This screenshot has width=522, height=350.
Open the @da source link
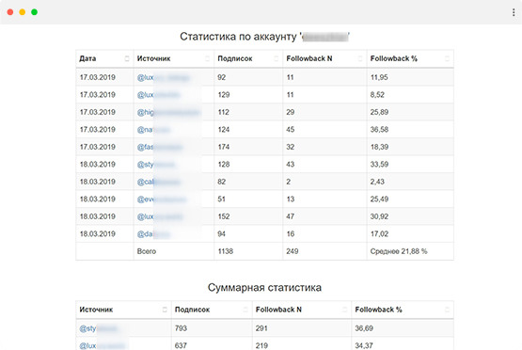[x=153, y=234]
